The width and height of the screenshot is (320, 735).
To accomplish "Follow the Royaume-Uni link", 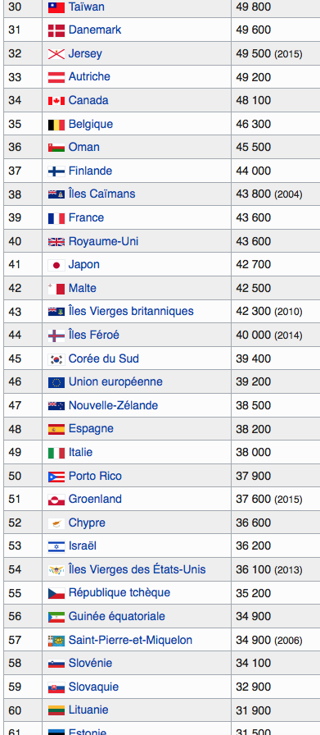I will 103,241.
